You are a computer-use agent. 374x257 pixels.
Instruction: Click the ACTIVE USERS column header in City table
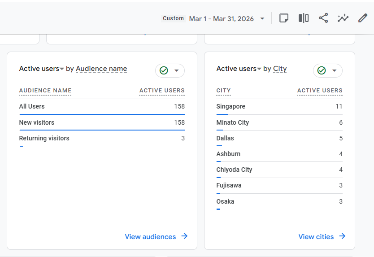320,91
